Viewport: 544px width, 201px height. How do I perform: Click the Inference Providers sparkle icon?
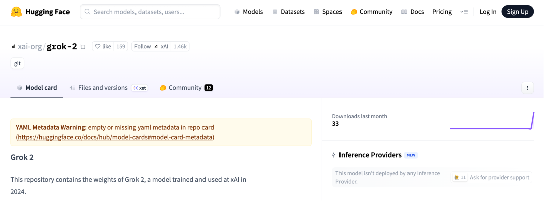[x=334, y=155]
